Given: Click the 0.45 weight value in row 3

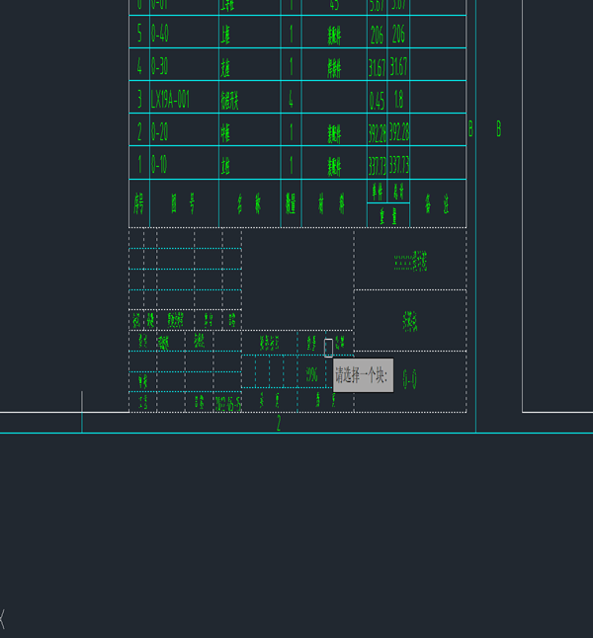Looking at the screenshot, I should tap(378, 100).
